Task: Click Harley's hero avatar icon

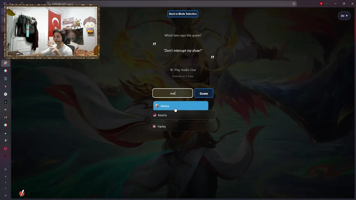Action: tap(154, 126)
